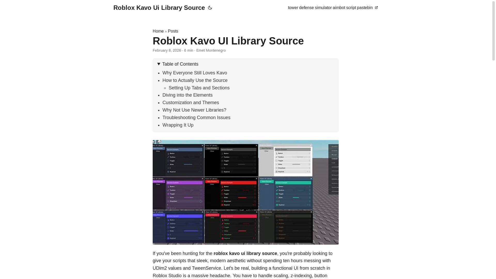Image resolution: width=496 pixels, height=279 pixels.
Task: Open tower defense simulator aimbot script link
Action: click(x=330, y=8)
